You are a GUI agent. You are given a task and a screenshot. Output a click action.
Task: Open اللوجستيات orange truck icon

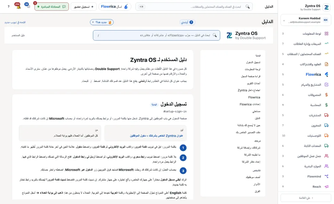(x=326, y=136)
